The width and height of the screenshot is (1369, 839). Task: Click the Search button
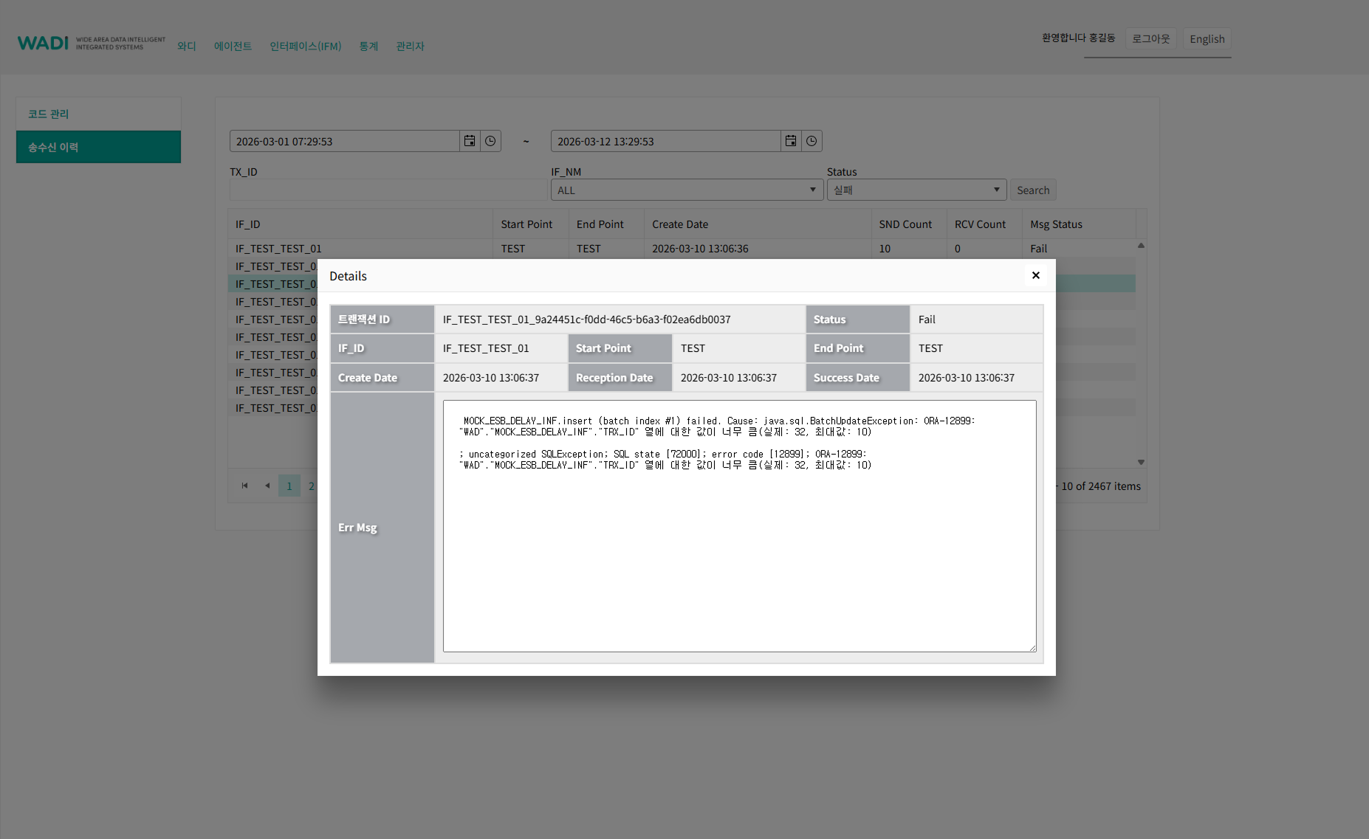[1032, 190]
